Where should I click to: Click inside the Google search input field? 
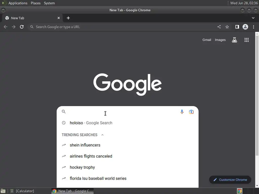[x=122, y=112]
